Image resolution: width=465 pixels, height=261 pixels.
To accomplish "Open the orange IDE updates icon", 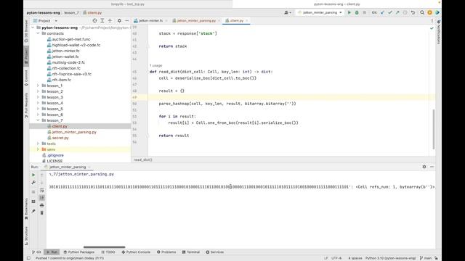I will 429,12.
